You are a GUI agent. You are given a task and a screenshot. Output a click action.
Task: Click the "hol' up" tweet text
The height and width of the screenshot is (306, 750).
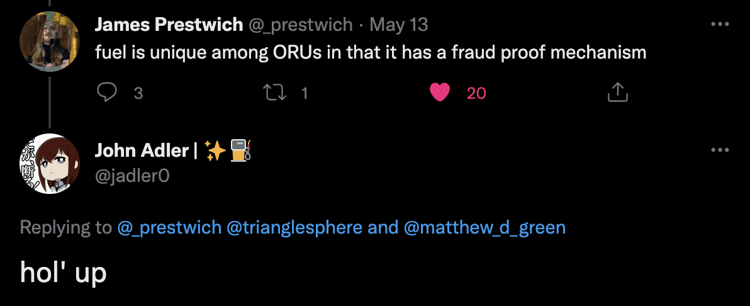pos(63,272)
